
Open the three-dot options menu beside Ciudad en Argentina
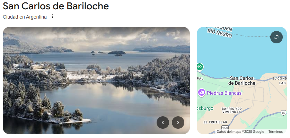click(52, 17)
